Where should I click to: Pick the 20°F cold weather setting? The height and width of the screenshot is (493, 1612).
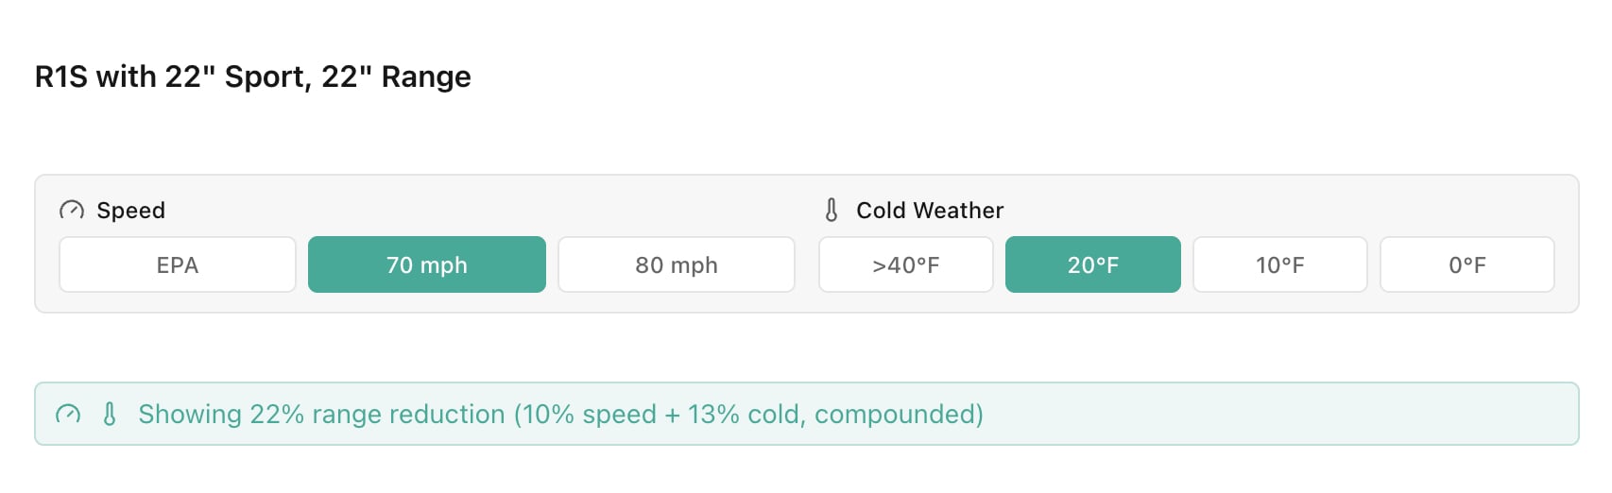click(1093, 265)
